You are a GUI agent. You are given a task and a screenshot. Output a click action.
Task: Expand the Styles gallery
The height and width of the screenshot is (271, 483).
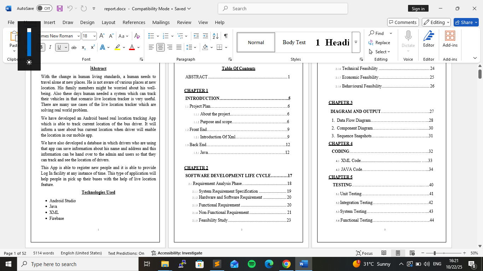click(x=356, y=42)
